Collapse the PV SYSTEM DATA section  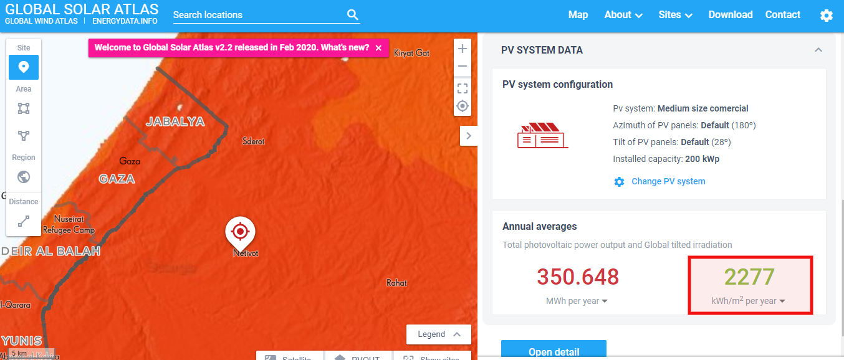[x=818, y=50]
